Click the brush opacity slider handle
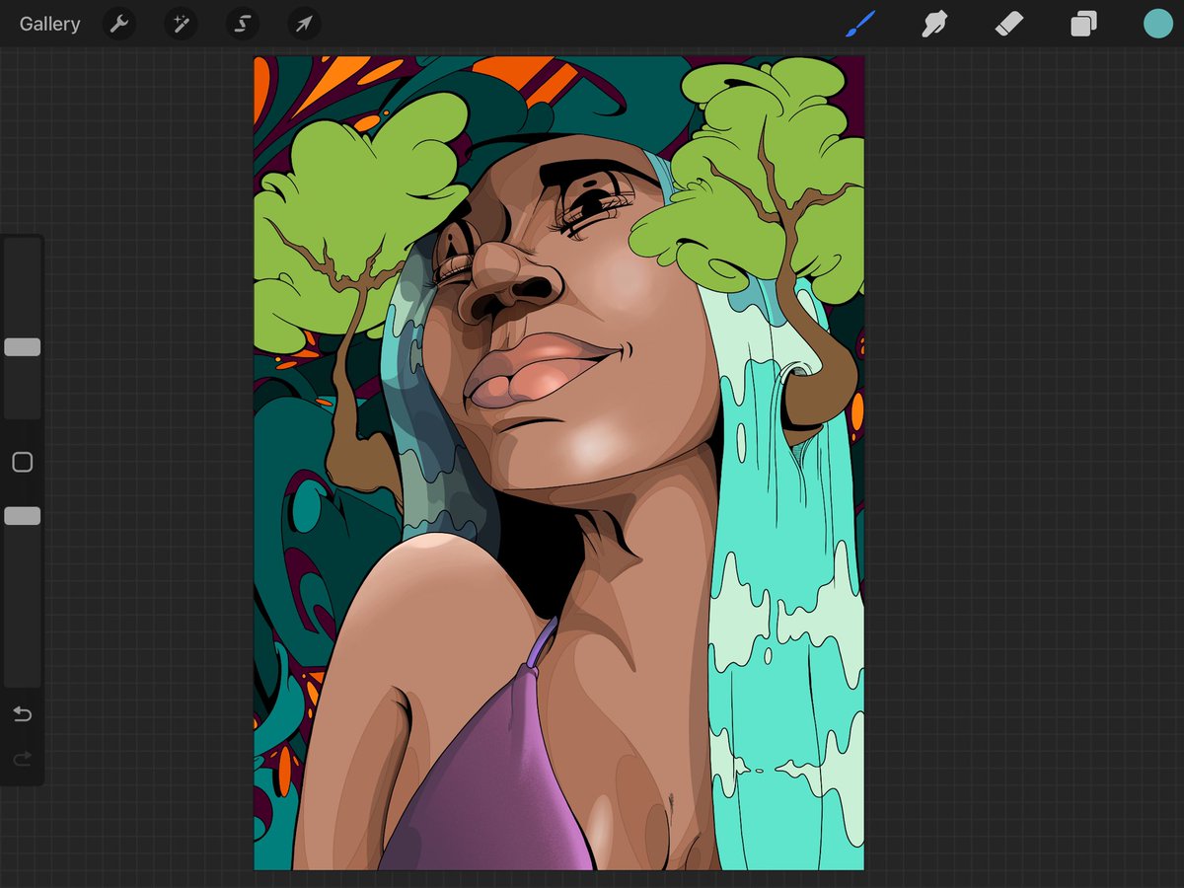Screen dimensions: 1184x888 (22, 516)
